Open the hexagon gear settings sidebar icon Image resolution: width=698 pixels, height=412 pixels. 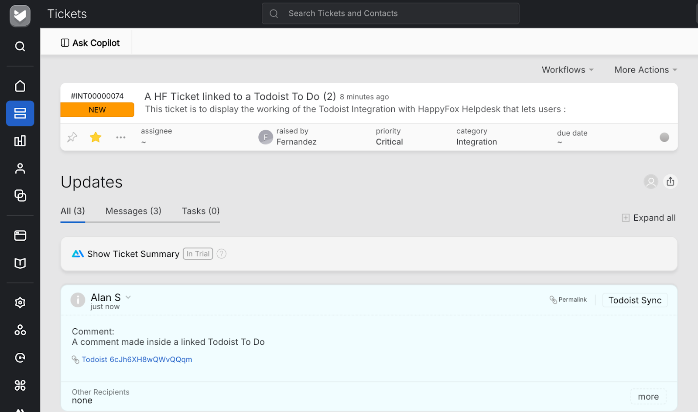[x=20, y=303]
